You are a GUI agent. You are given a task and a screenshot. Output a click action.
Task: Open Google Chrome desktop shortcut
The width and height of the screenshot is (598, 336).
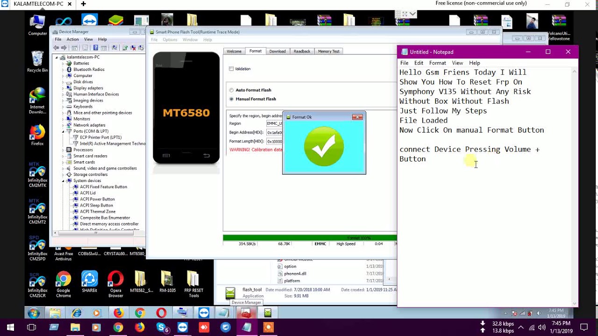[x=64, y=284]
